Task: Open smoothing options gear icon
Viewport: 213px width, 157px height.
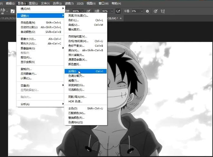Action: click(x=147, y=11)
